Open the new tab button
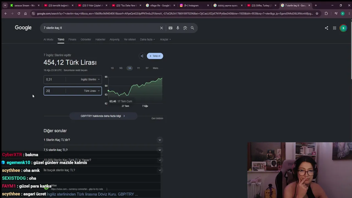Screen dimensions: 352x198 (316, 5)
